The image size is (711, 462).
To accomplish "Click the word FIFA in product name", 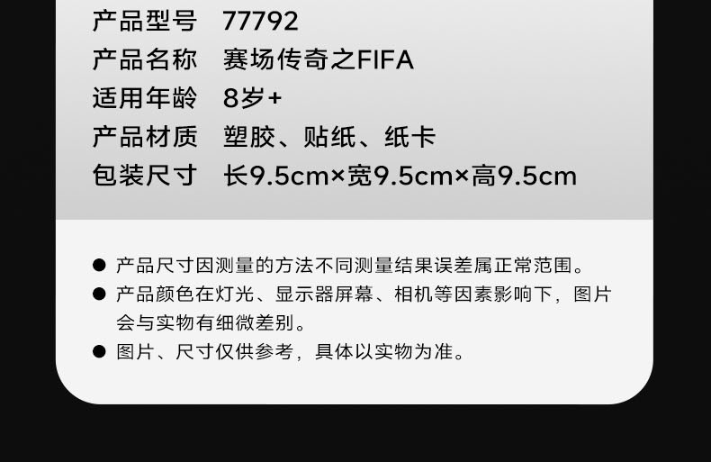I will point(385,60).
